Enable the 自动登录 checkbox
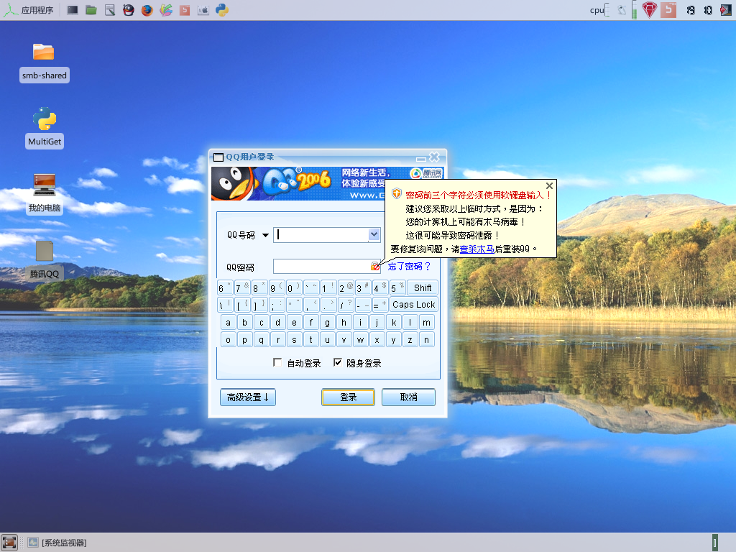Viewport: 736px width, 552px height. [277, 362]
